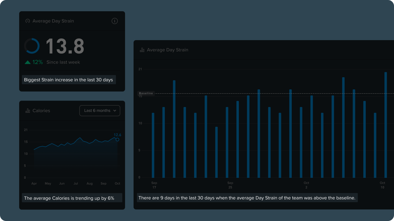This screenshot has width=394, height=221.
Task: Click the insight 'Biggest Strain increase in the last 30 days'
Action: pos(69,80)
